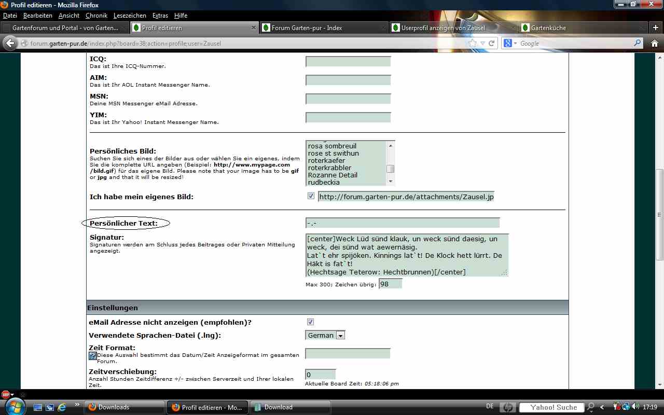The width and height of the screenshot is (664, 415).
Task: Click the search magnifier in Google box
Action: pos(638,44)
